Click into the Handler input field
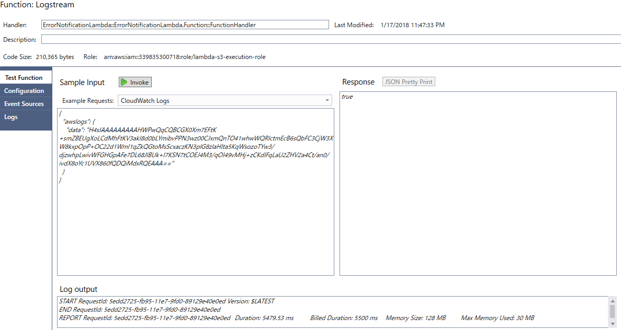 (x=185, y=25)
